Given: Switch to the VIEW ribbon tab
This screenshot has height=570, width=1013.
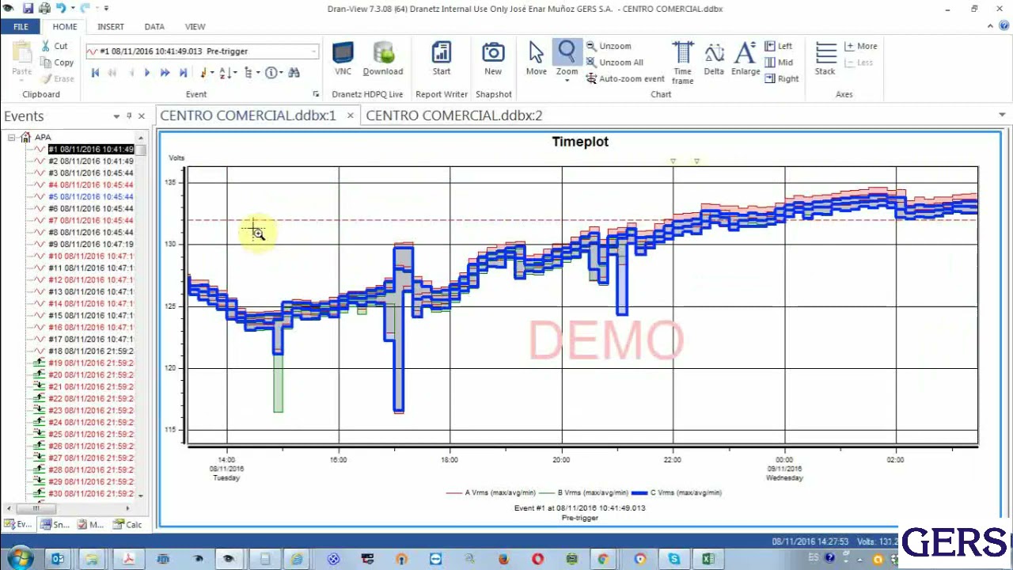Looking at the screenshot, I should coord(195,27).
